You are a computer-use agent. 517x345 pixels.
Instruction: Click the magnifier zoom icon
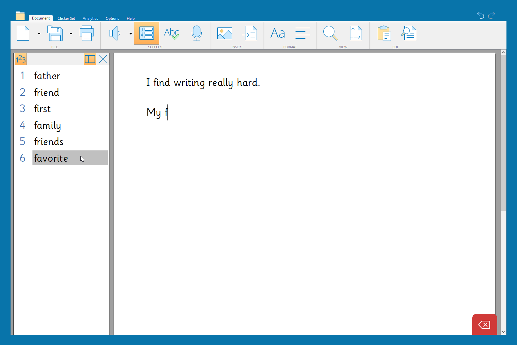330,33
